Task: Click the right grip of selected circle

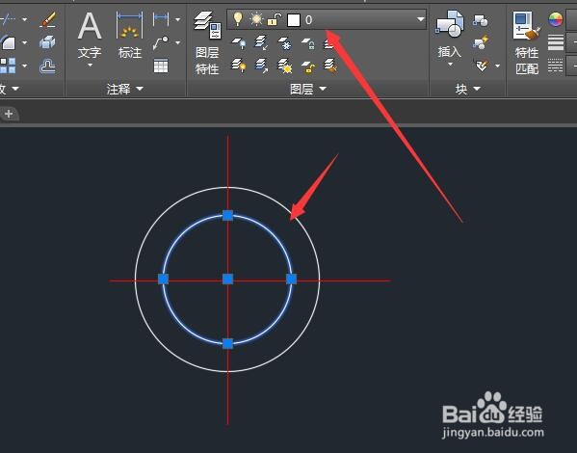Action: click(x=292, y=280)
